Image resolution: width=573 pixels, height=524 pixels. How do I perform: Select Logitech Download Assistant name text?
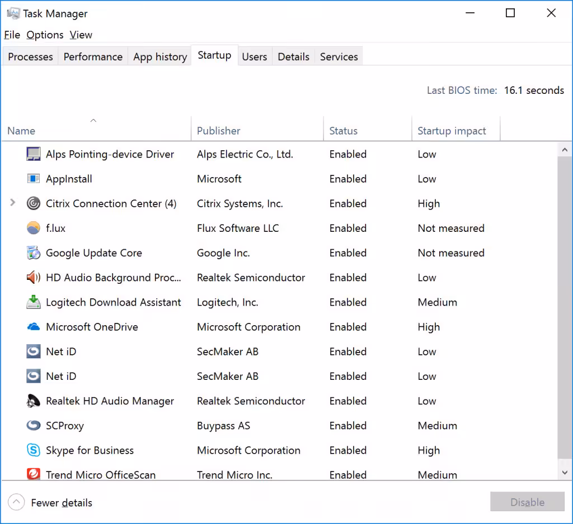pyautogui.click(x=113, y=302)
